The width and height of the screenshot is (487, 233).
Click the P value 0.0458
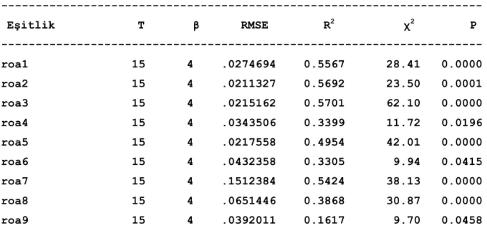pyautogui.click(x=462, y=220)
